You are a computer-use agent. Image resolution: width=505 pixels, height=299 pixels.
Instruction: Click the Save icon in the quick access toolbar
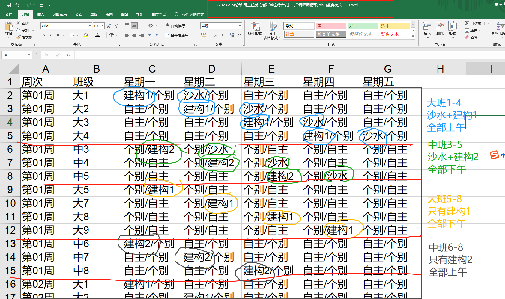[8, 5]
